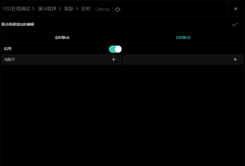The height and width of the screenshot is (166, 245).
Task: Click the Debug label in the header
Action: click(102, 9)
